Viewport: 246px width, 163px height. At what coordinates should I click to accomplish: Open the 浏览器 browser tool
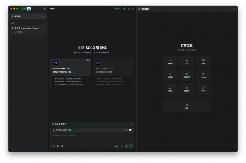pyautogui.click(x=170, y=75)
